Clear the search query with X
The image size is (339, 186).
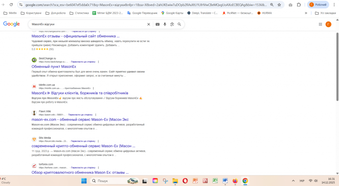point(148,24)
